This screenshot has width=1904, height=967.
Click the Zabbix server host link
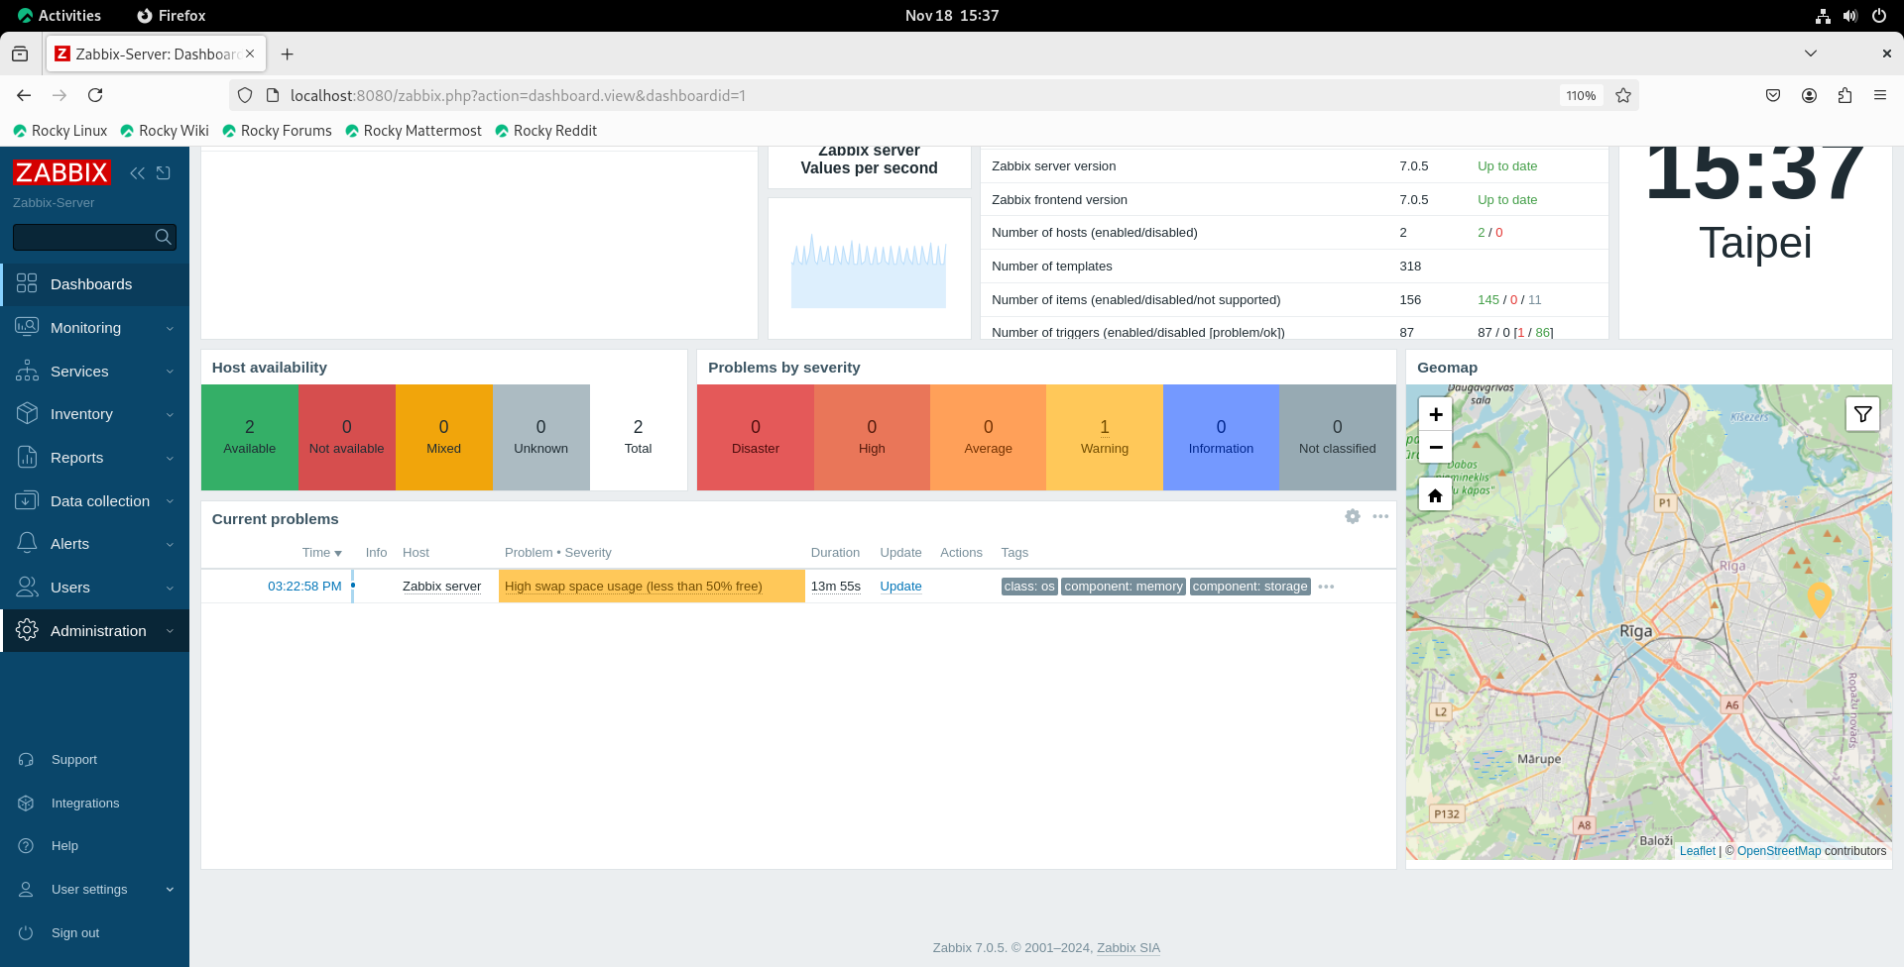(x=441, y=587)
